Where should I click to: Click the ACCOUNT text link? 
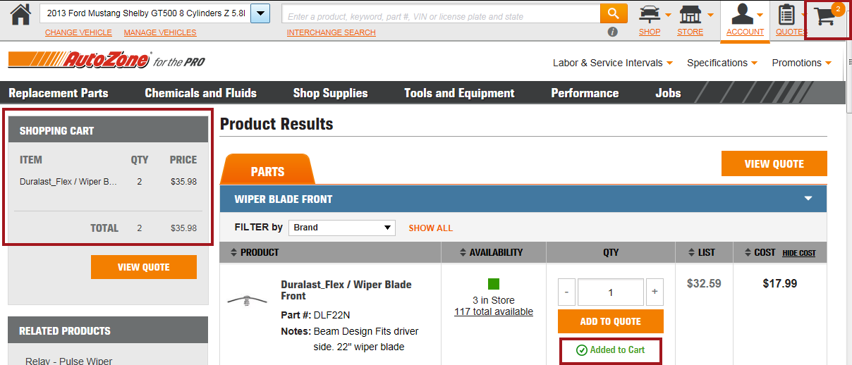[x=745, y=32]
